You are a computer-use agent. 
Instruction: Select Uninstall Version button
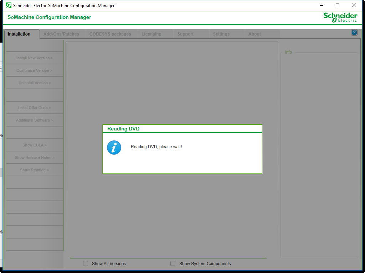(x=35, y=83)
